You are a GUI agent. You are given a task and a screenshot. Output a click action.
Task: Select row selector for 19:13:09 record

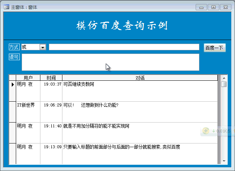point(12,154)
